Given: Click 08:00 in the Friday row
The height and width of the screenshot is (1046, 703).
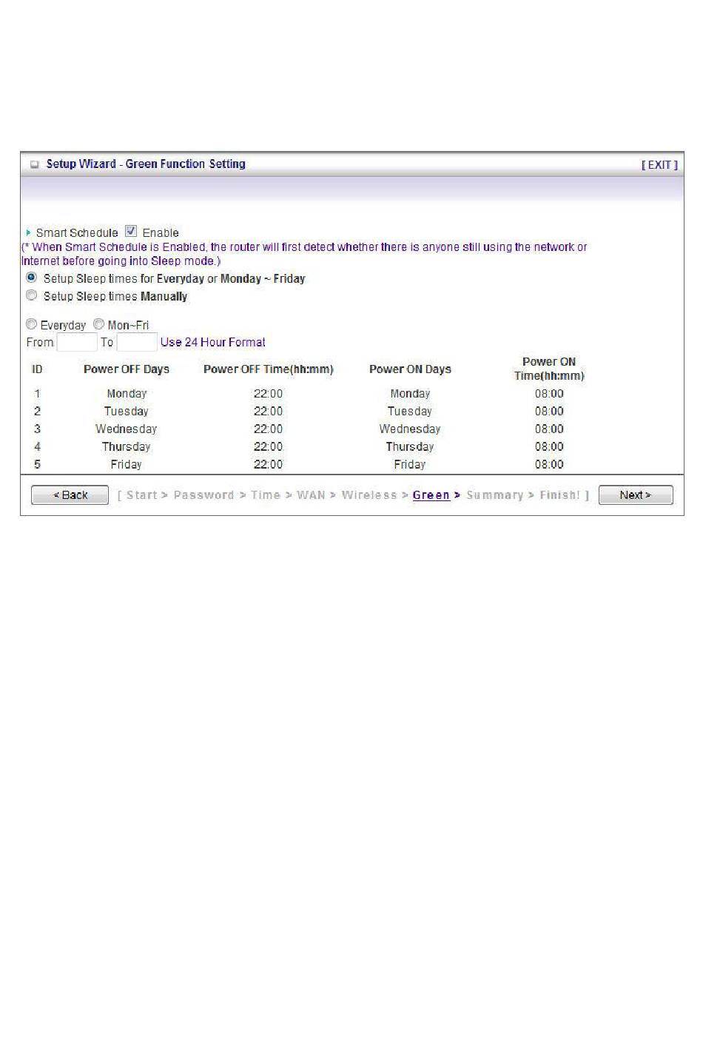Looking at the screenshot, I should click(x=549, y=465).
